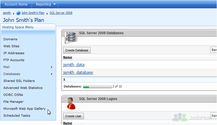Open Scheduled Tasks menu item
Image resolution: width=217 pixels, height=125 pixels.
17,116
